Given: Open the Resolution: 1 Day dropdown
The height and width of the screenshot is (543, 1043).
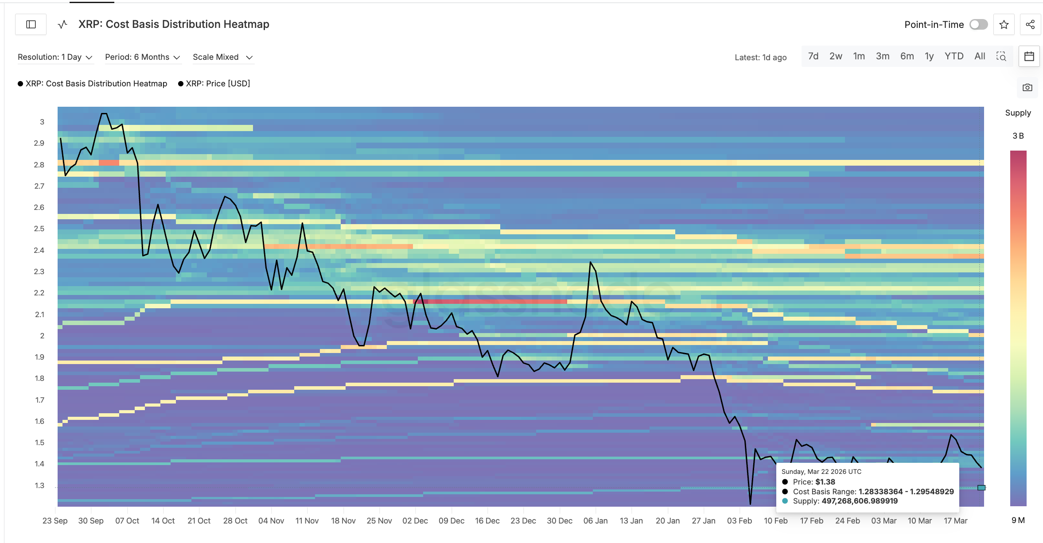Looking at the screenshot, I should coord(55,57).
